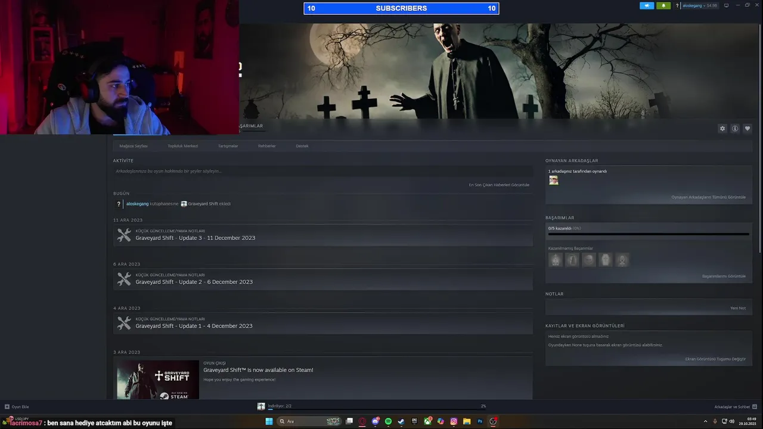Click the first locked achievement icon
The width and height of the screenshot is (763, 429).
[x=556, y=260]
